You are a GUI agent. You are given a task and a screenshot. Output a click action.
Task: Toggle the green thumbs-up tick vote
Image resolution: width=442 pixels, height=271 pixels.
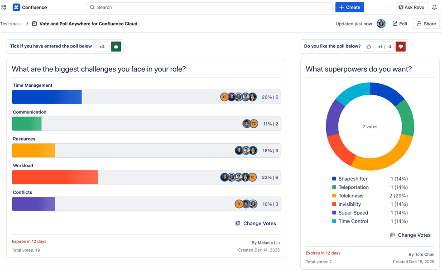(116, 47)
